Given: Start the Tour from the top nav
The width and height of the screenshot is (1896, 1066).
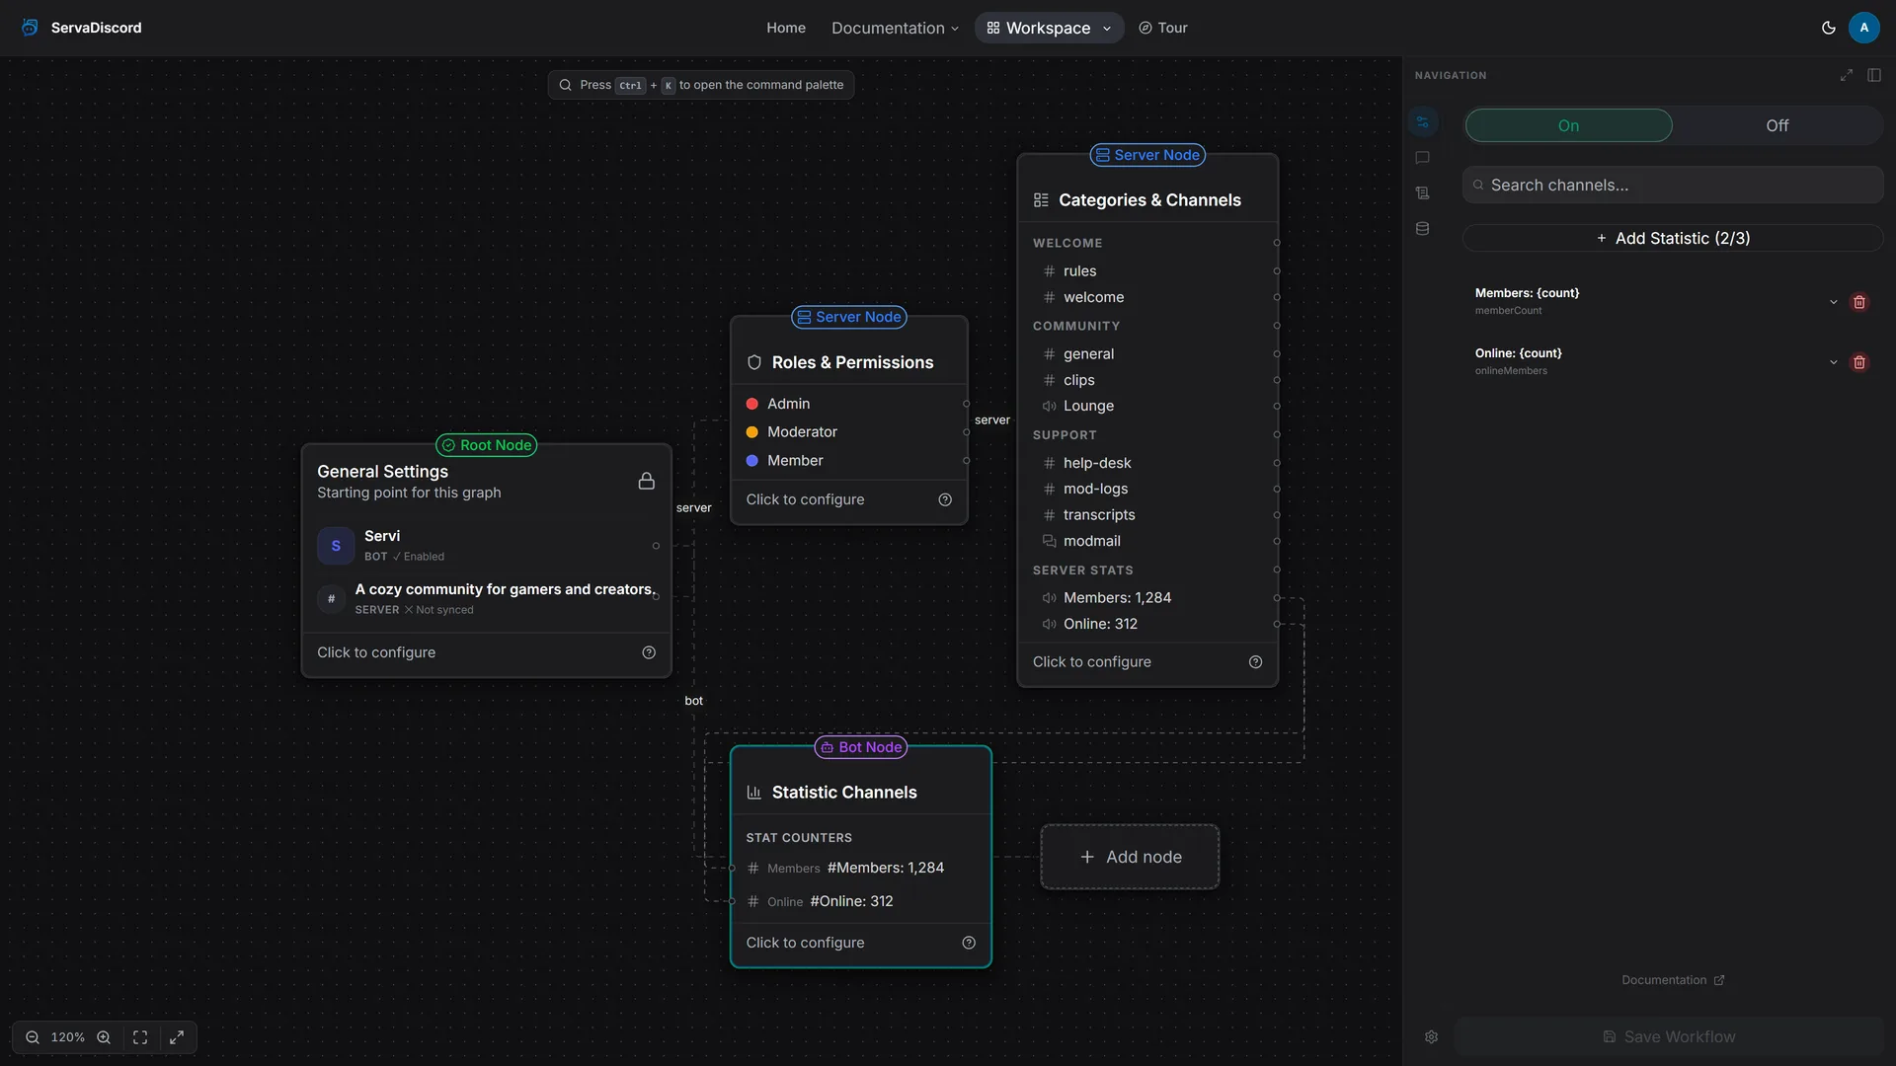Looking at the screenshot, I should (x=1163, y=28).
